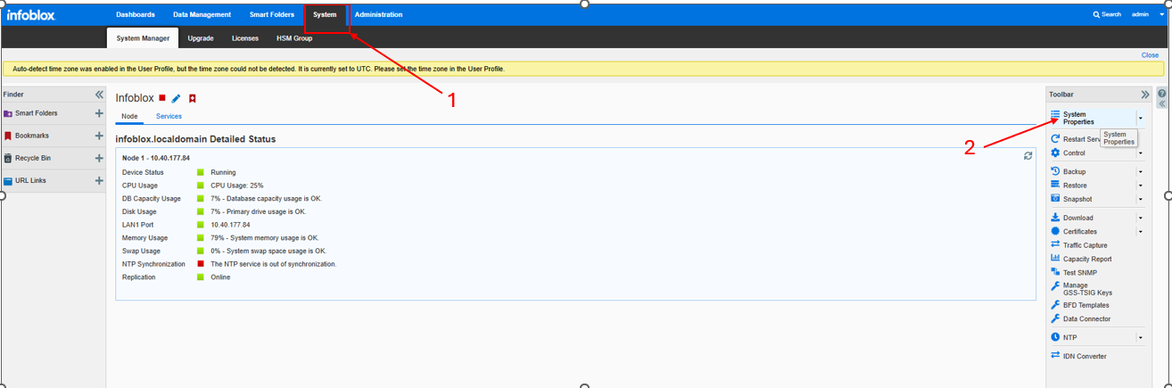Click the Capacity Report label
This screenshot has height=388, width=1172.
tap(1087, 259)
